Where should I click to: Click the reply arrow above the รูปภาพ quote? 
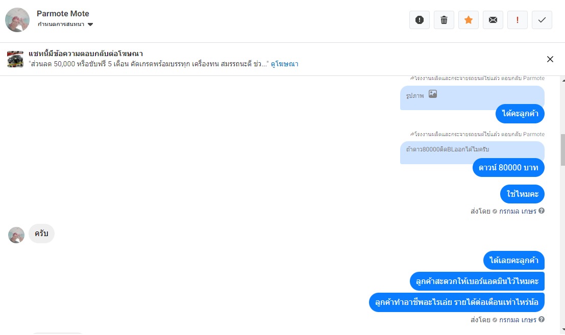pos(412,78)
